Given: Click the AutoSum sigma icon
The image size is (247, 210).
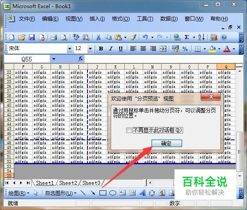Looking at the screenshot, I should point(187,37).
